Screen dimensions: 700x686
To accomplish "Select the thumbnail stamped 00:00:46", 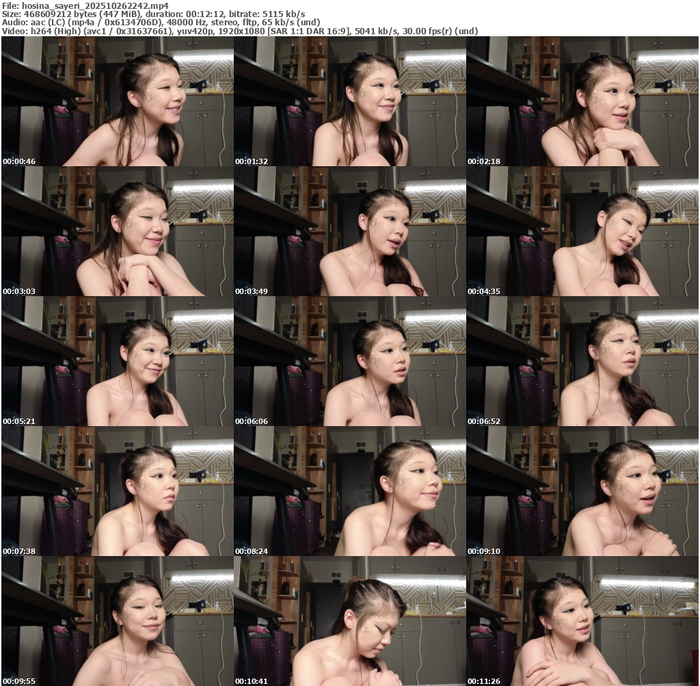I will pos(118,101).
